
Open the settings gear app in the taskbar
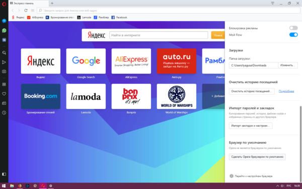tap(51, 186)
